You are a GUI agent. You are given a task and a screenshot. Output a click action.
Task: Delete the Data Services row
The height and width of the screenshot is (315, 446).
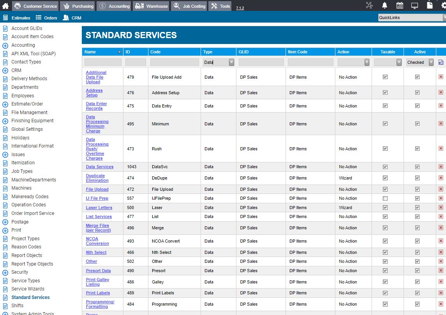pos(441,167)
